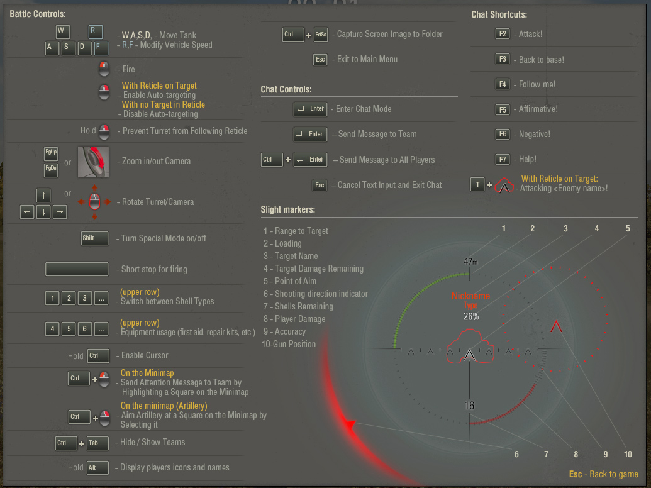Click the Esc key for Cancel Text Input

coord(320,185)
